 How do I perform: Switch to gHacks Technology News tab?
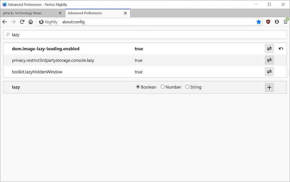(x=29, y=13)
